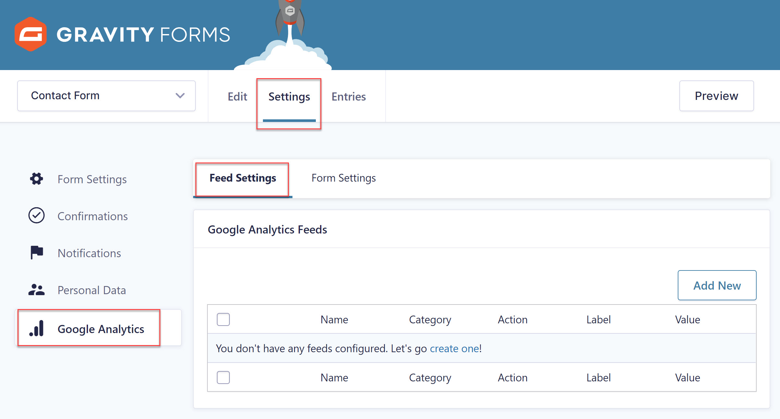780x419 pixels.
Task: Open Confirmations in the sidebar
Action: click(x=93, y=216)
